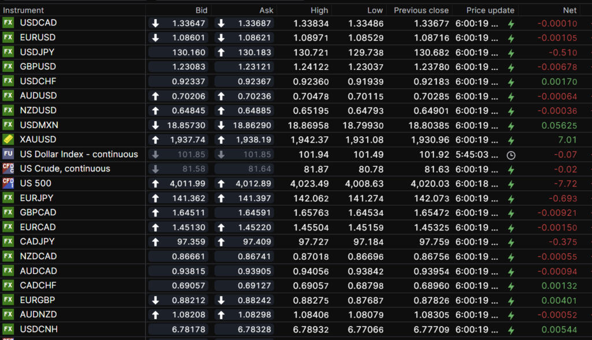The width and height of the screenshot is (592, 340).
Task: Click the clock icon in US Dollar Index row
Action: pos(510,155)
